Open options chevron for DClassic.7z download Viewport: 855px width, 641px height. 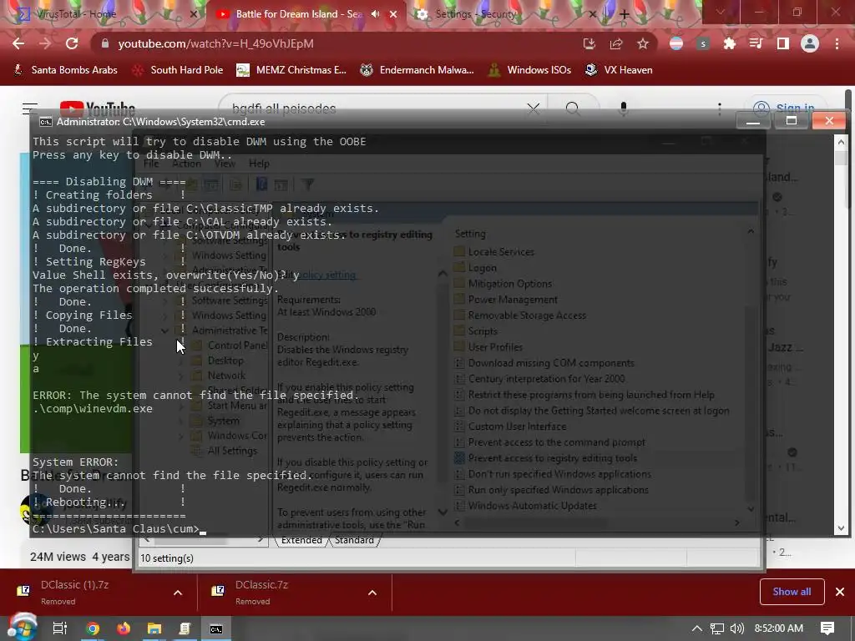(x=372, y=593)
